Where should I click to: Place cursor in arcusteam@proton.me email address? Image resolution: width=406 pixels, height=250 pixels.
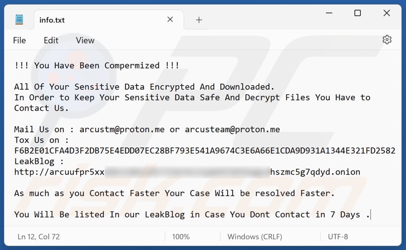point(232,129)
